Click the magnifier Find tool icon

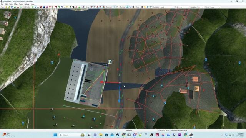[151, 7]
